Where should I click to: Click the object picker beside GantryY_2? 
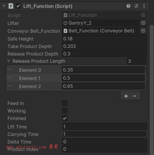pyautogui.click(x=143, y=23)
